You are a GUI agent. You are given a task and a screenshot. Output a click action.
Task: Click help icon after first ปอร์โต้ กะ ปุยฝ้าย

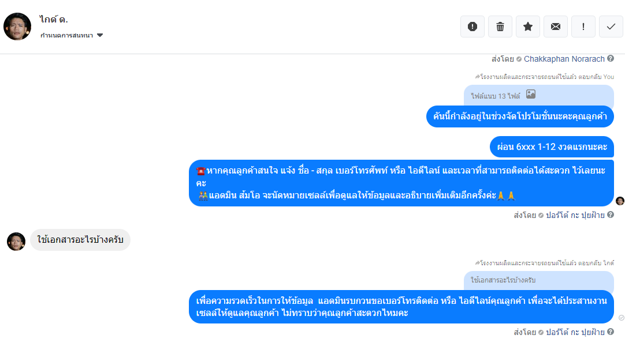(610, 214)
